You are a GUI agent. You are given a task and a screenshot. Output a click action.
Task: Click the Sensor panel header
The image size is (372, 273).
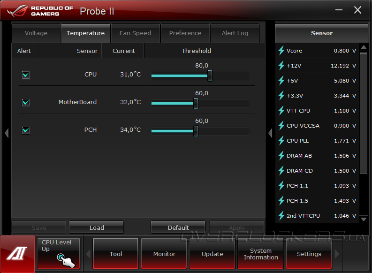[x=322, y=33]
